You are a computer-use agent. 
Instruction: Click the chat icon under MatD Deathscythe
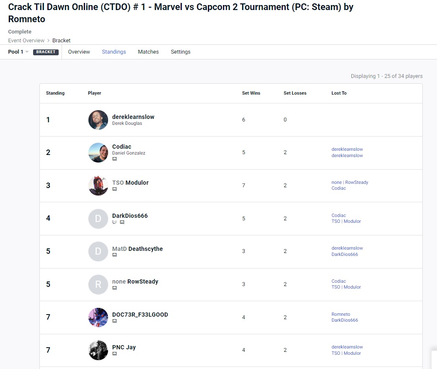(x=114, y=255)
